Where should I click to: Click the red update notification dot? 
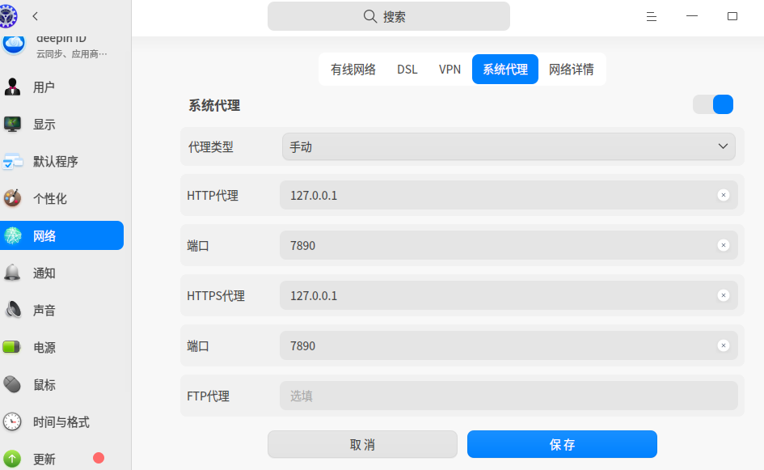coord(99,458)
